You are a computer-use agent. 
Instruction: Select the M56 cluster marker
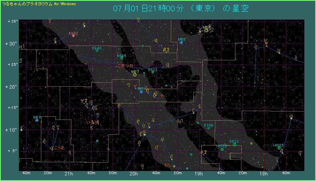point(181,42)
